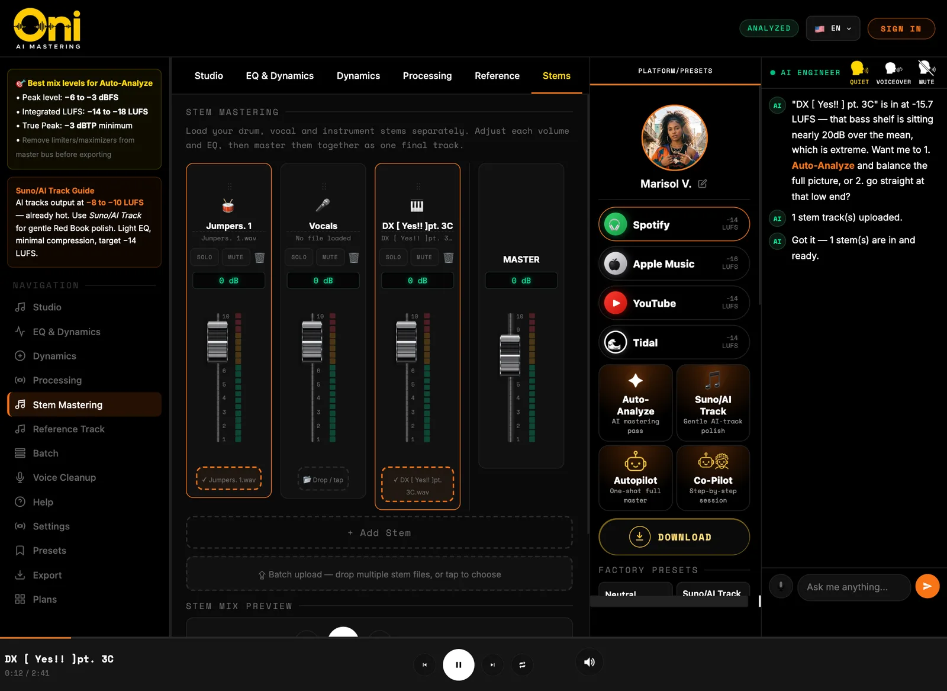
Task: Open Batch in navigation sidebar
Action: (84, 453)
